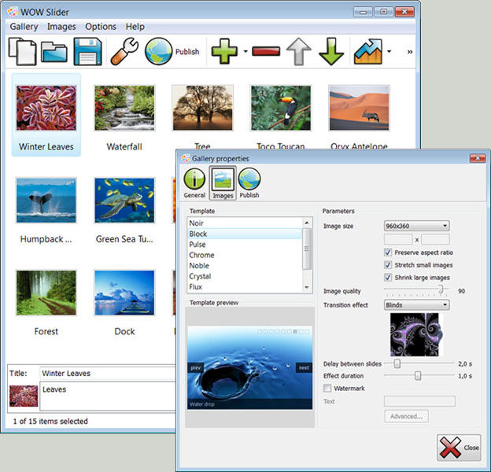Move the image up with the gray arrow
The width and height of the screenshot is (491, 472).
299,52
